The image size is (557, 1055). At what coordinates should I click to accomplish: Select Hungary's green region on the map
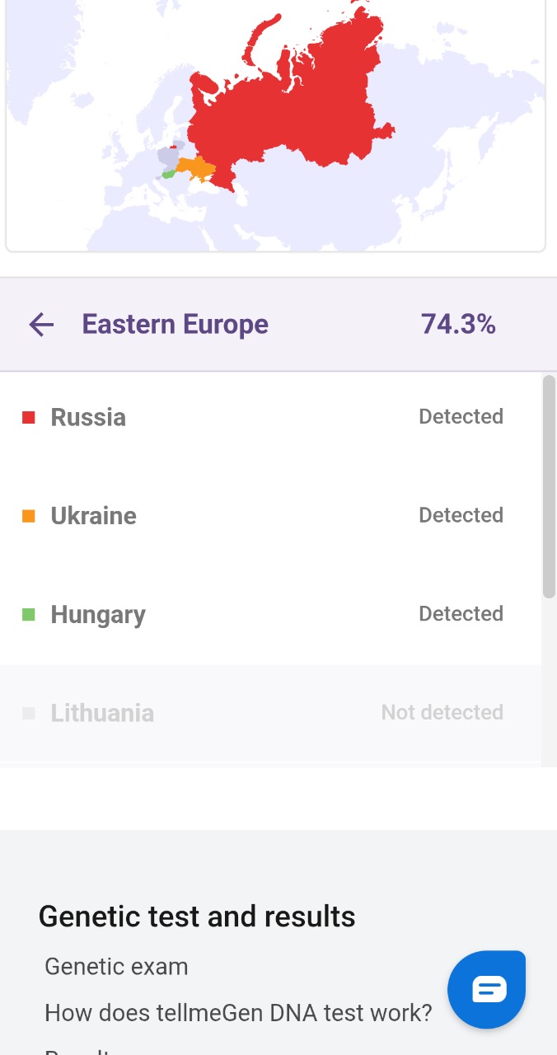point(168,174)
